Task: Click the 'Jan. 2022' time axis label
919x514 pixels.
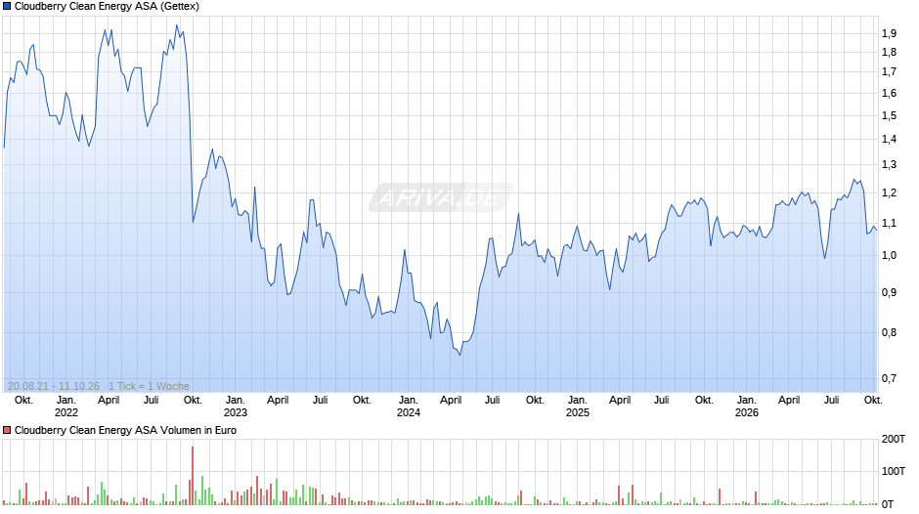Action: tap(66, 407)
